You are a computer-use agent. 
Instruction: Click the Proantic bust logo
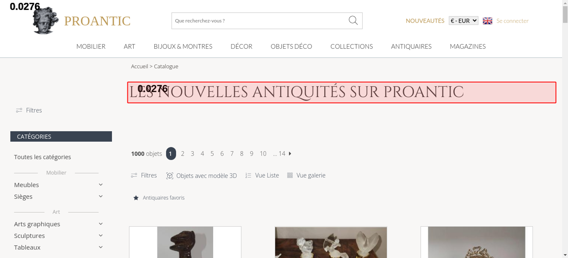point(45,20)
